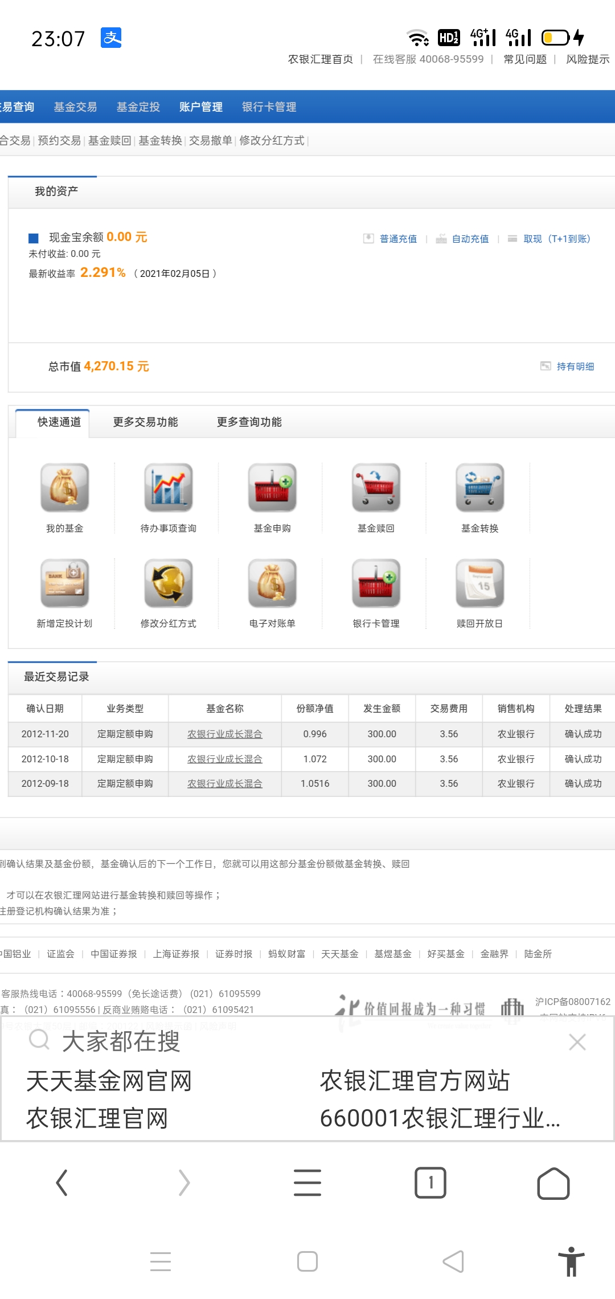Open the 农银汇理首页 top link
The image size is (615, 1299).
[321, 59]
